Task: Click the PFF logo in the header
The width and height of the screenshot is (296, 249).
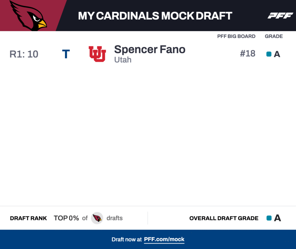Action: [280, 16]
